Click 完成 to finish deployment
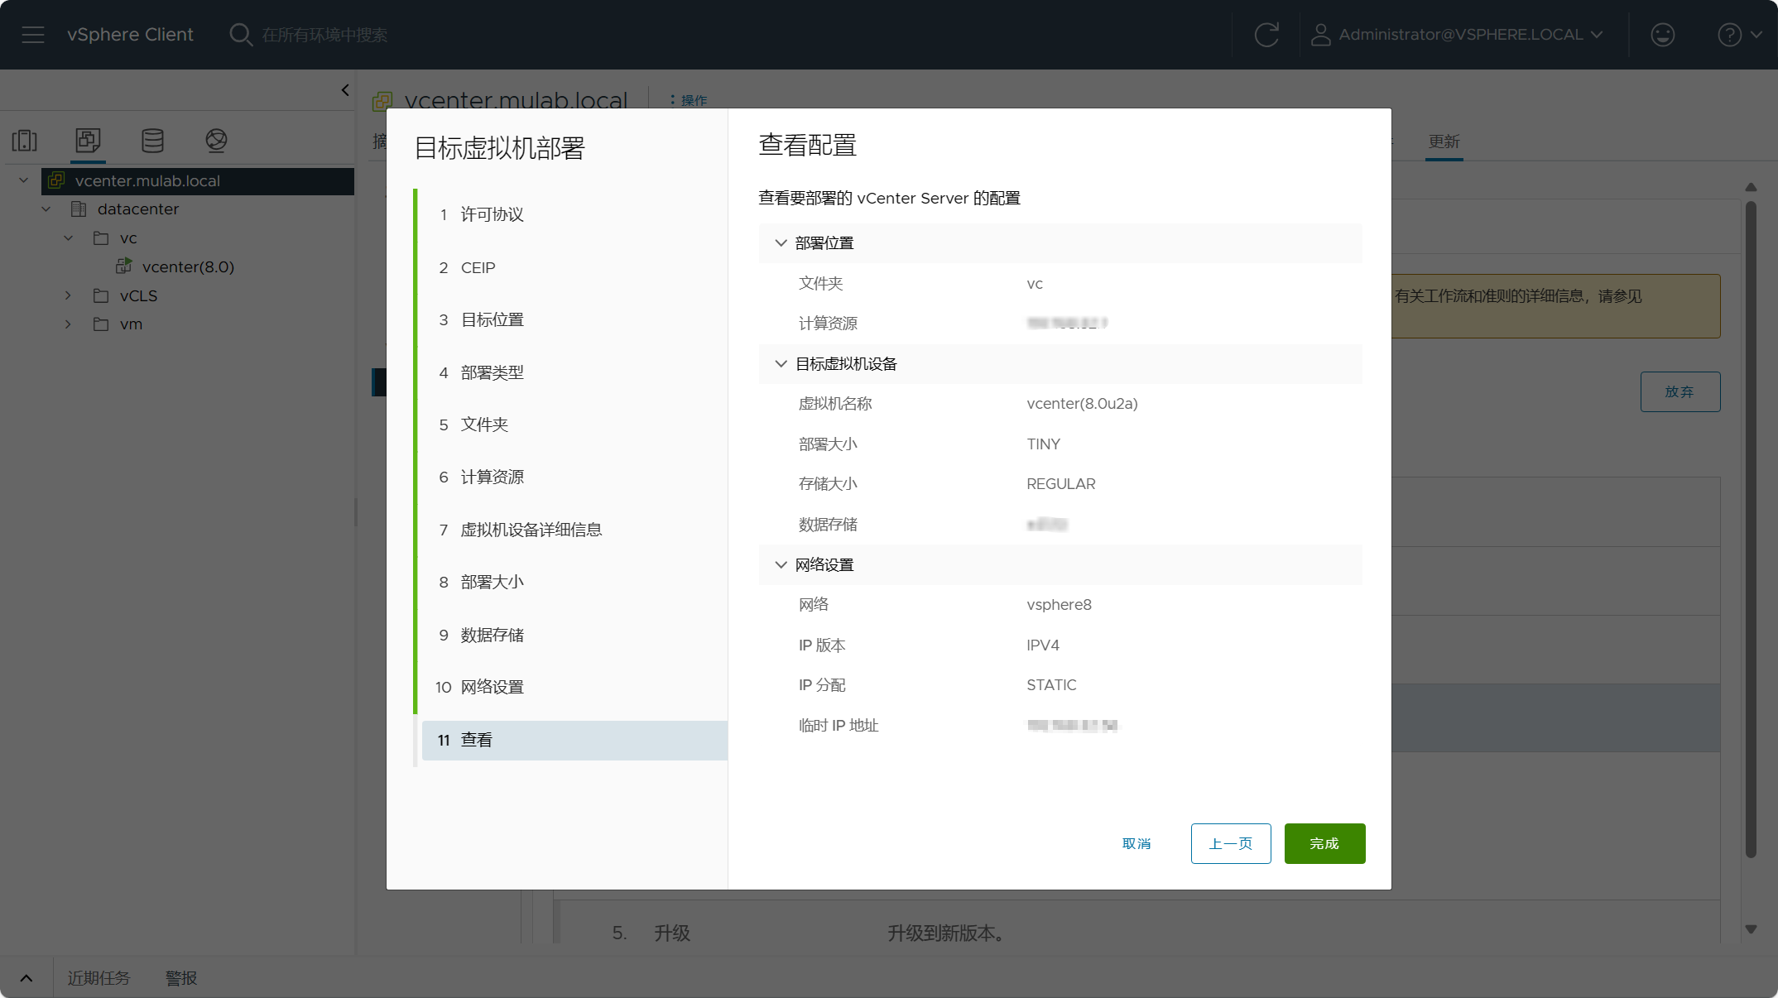 (x=1324, y=843)
